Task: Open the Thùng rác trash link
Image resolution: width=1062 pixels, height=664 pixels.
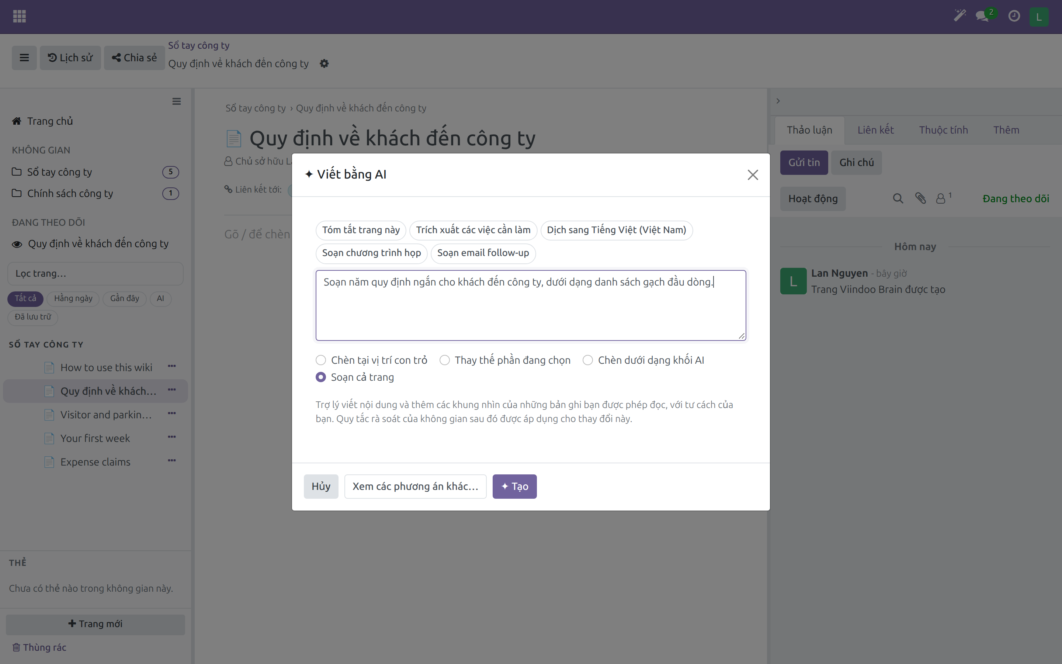Action: [x=39, y=647]
